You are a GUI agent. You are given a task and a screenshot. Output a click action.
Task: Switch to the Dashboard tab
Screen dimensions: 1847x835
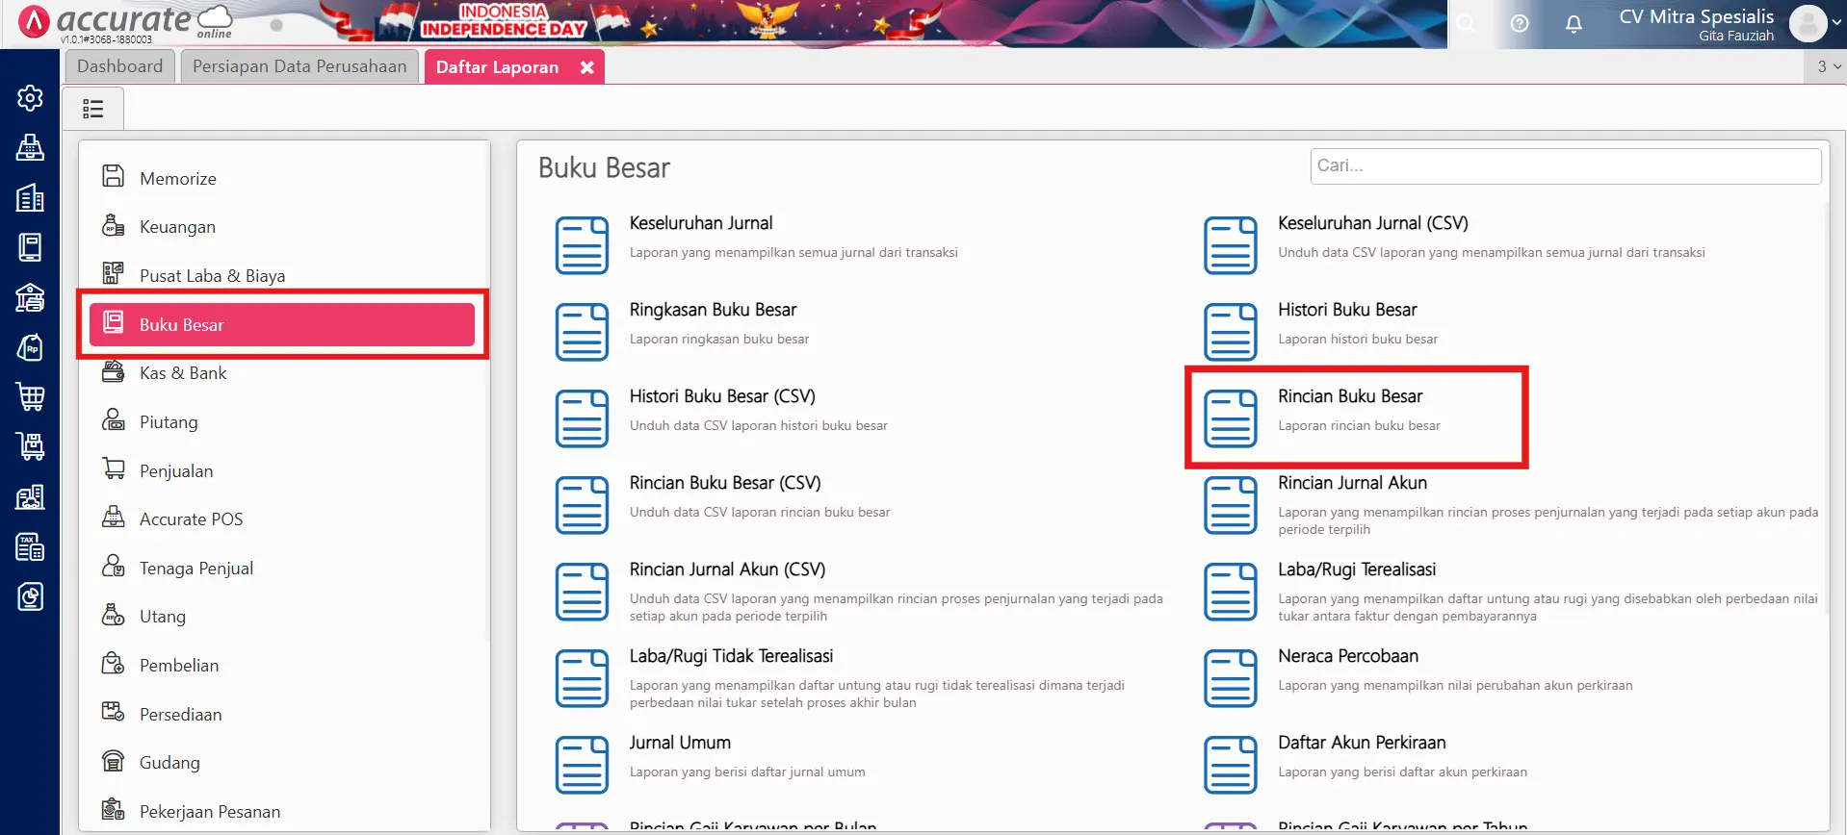coord(120,66)
